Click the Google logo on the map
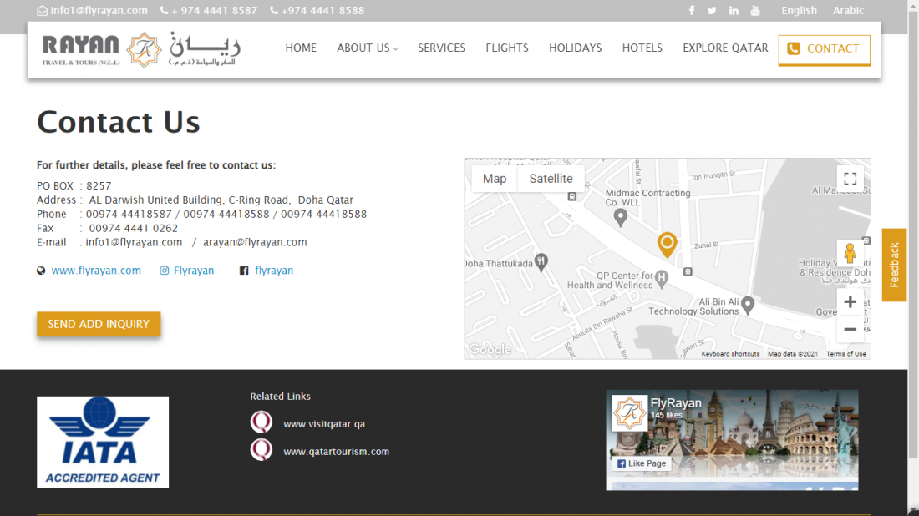919x516 pixels. [x=490, y=350]
